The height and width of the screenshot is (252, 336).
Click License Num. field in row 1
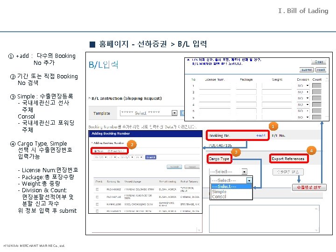tap(215, 86)
